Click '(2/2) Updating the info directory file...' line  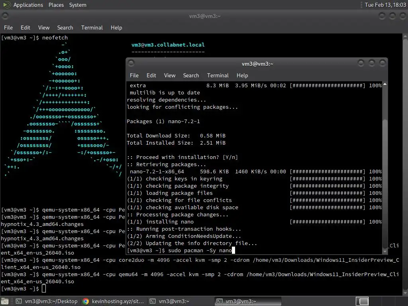(x=192, y=243)
